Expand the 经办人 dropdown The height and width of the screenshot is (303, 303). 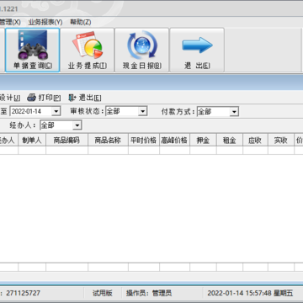(x=77, y=125)
